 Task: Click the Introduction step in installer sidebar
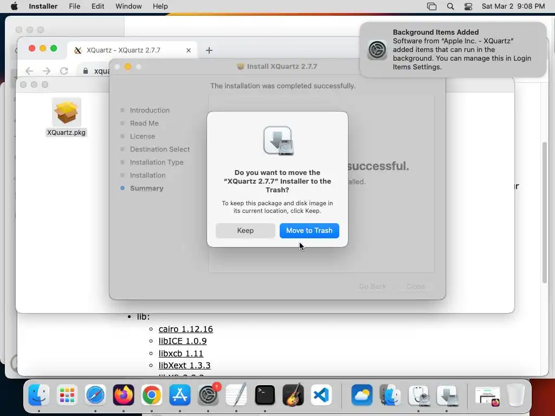150,110
